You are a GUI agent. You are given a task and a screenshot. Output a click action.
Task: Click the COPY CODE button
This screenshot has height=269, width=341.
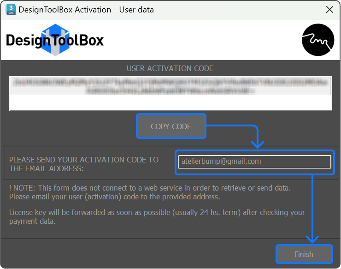pyautogui.click(x=171, y=126)
